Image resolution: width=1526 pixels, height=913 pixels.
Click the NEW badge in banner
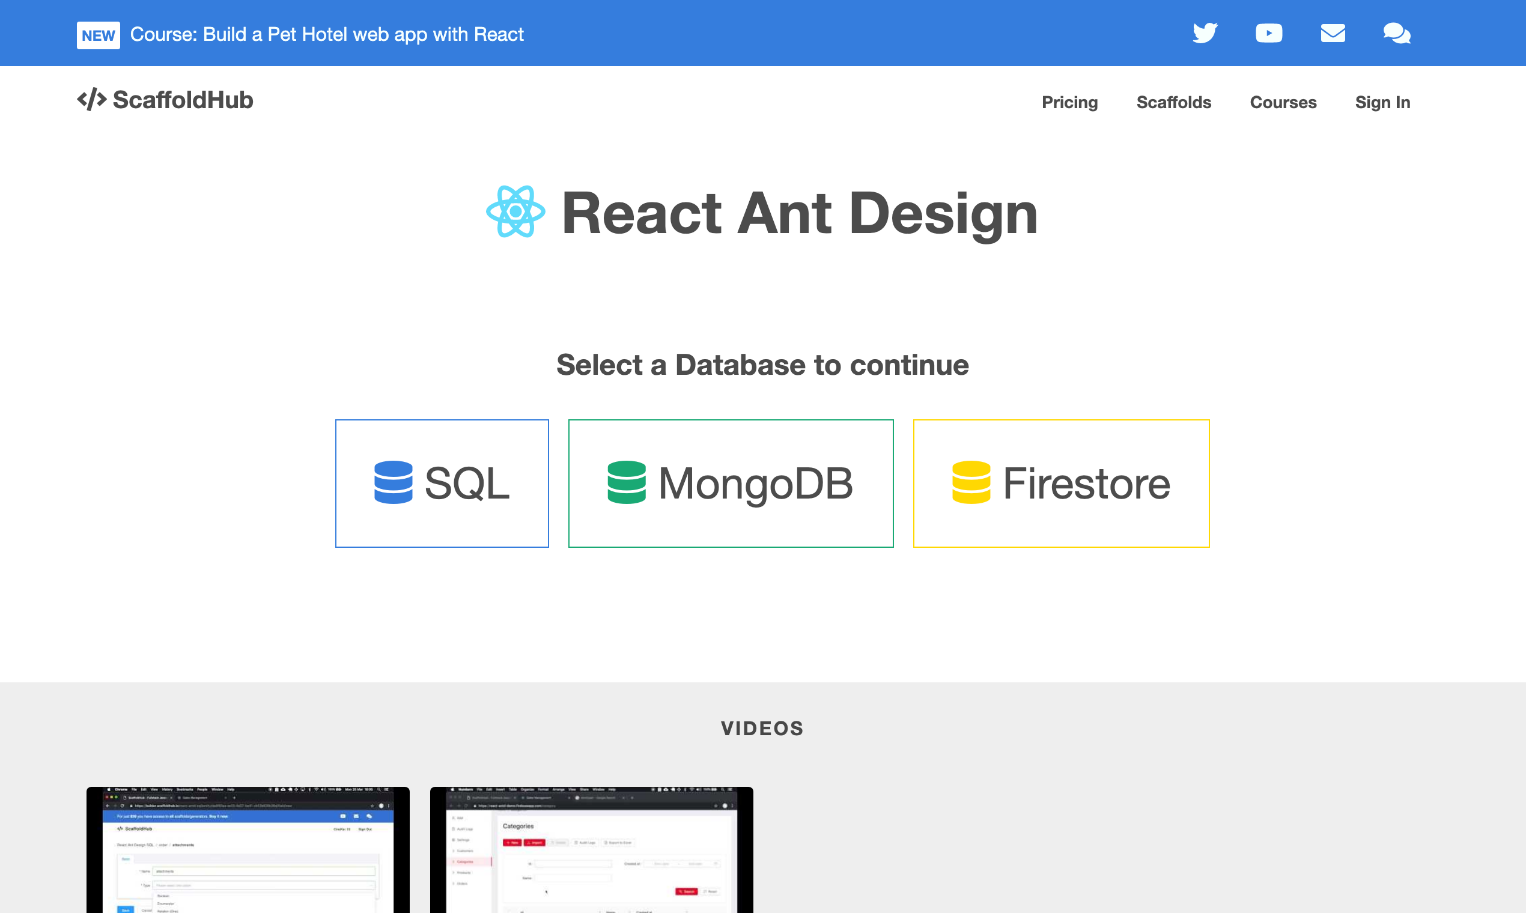click(98, 35)
